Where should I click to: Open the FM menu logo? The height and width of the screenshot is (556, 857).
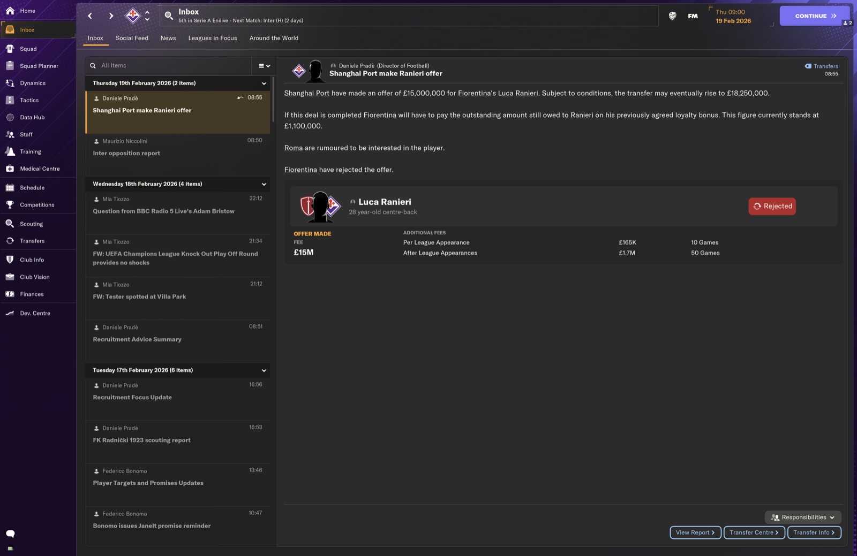click(693, 16)
